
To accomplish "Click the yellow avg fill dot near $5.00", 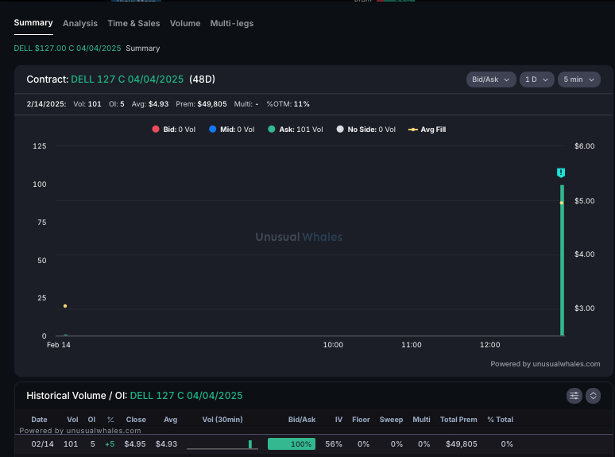I will [561, 203].
